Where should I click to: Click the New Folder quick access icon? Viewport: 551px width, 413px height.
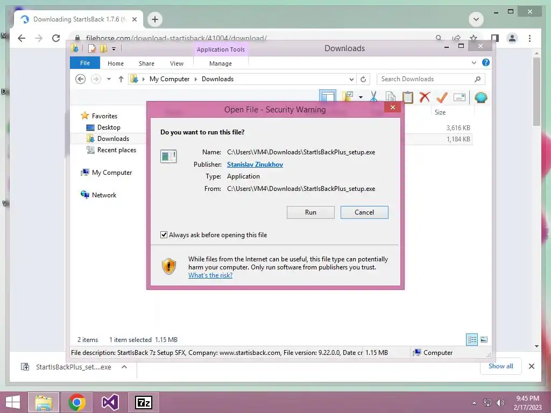(x=103, y=48)
